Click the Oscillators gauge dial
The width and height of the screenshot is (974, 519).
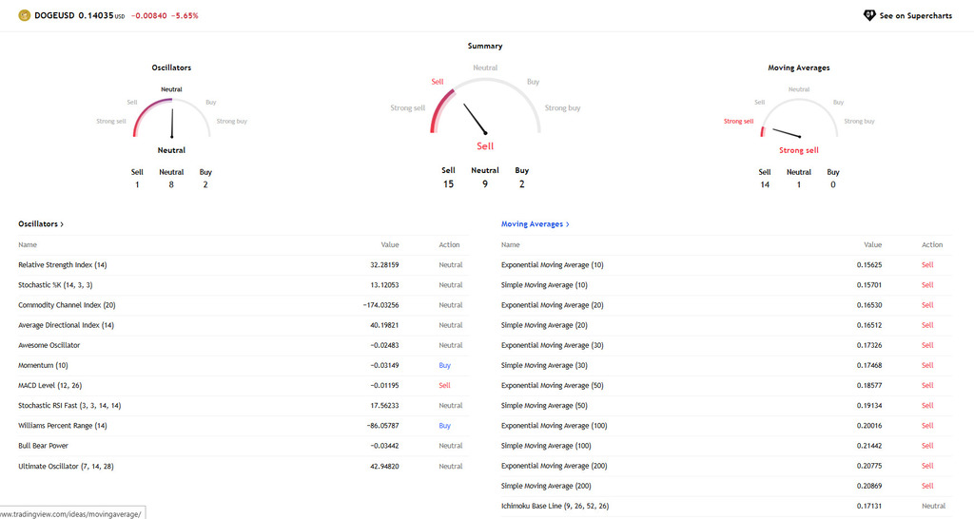coord(172,119)
